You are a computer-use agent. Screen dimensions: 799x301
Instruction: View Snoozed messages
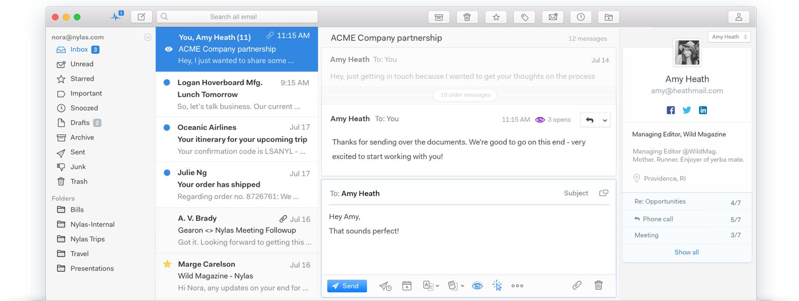pyautogui.click(x=84, y=108)
